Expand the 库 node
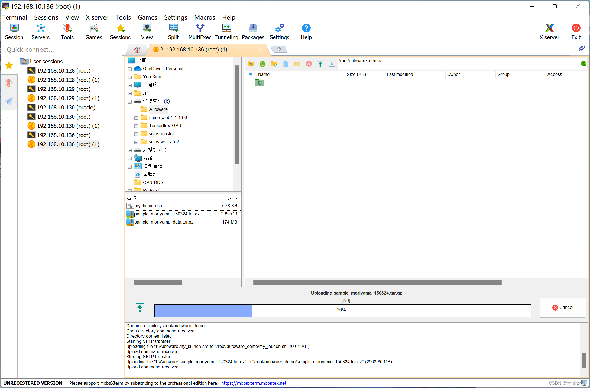The image size is (590, 388). (130, 93)
